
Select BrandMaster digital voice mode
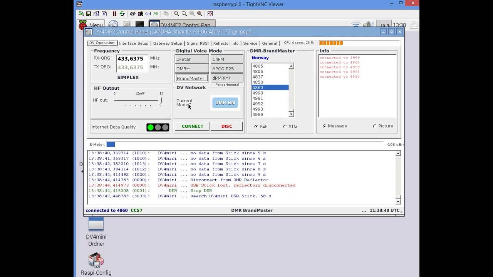pos(192,78)
